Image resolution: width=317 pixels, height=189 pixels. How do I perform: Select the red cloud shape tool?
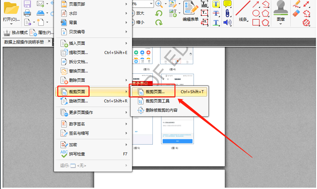265,22
